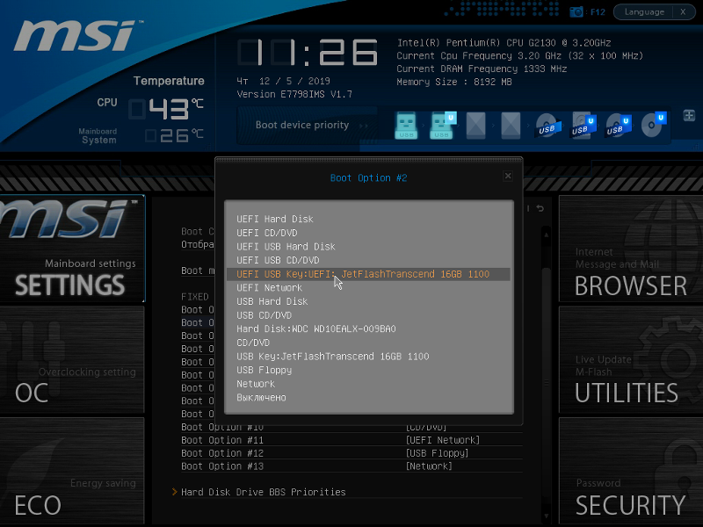
Task: Select USB Hard Disk option
Action: (x=368, y=301)
